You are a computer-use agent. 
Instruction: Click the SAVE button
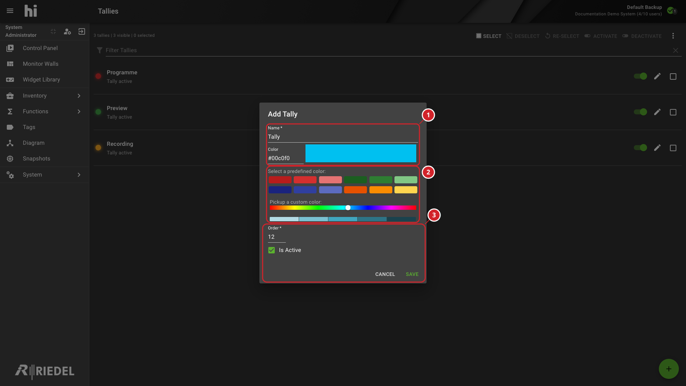pyautogui.click(x=412, y=274)
